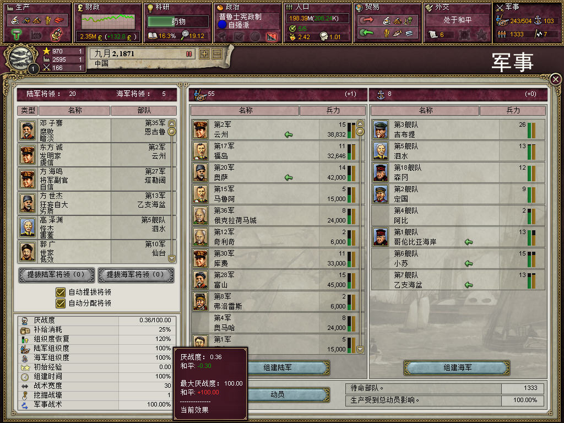Click the round flag emblem icon

click(x=20, y=57)
